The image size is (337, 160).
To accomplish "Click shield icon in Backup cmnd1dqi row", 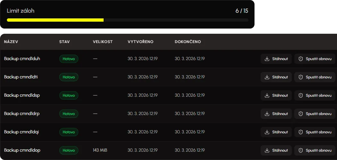I will point(301,132).
